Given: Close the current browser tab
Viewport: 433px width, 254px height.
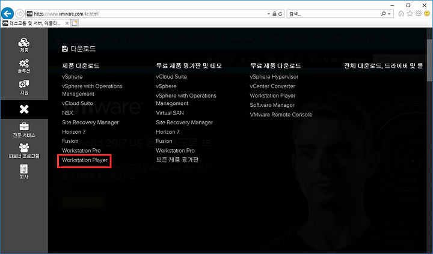Looking at the screenshot, I should point(67,23).
